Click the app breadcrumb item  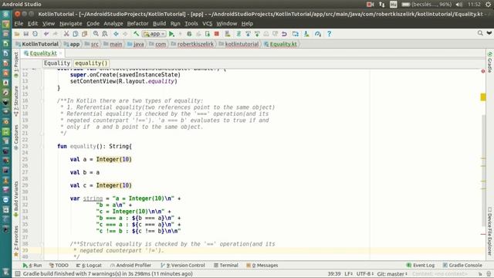pyautogui.click(x=72, y=44)
